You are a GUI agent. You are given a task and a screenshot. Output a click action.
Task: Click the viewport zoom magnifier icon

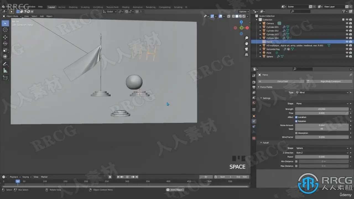click(246, 38)
